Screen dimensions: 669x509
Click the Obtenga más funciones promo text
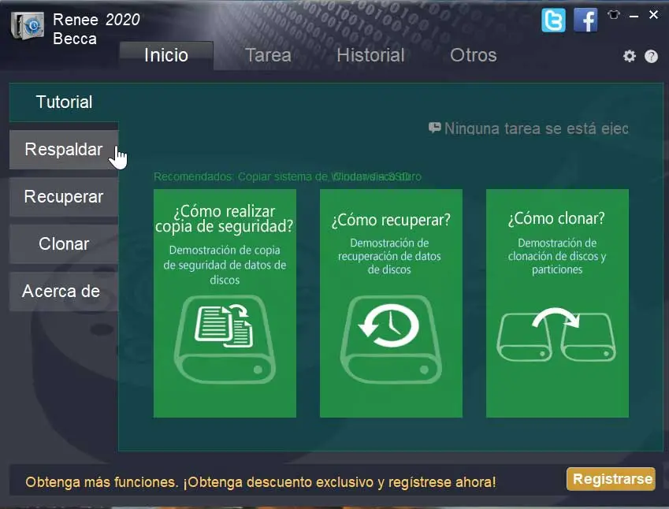pyautogui.click(x=261, y=482)
